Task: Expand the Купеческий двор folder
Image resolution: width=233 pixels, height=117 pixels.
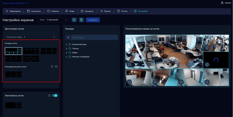Action: click(x=67, y=45)
